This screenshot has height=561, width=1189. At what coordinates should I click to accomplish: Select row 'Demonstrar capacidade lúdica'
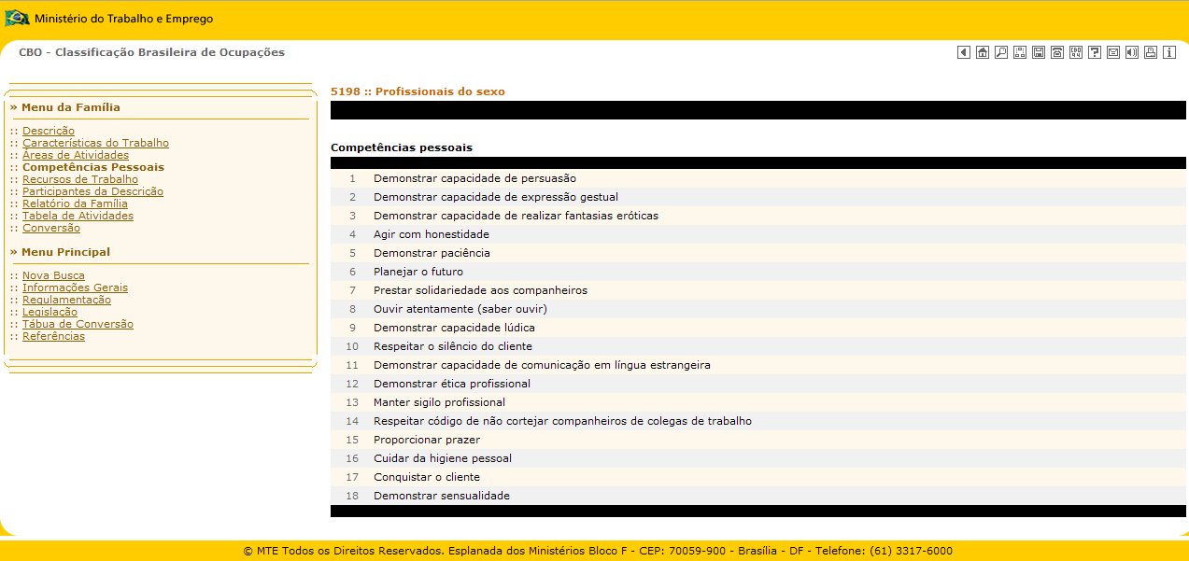759,328
